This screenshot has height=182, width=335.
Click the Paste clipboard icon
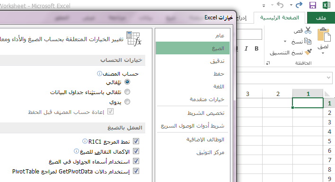[x=324, y=35]
